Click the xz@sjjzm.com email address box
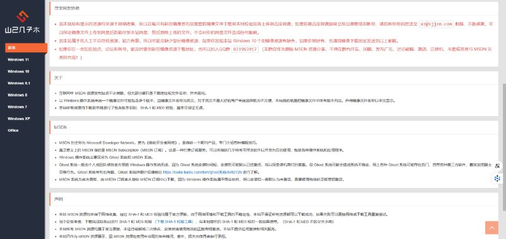This screenshot has height=239, width=506. (x=436, y=24)
